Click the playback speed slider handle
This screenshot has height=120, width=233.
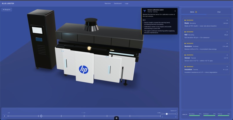click(167, 114)
